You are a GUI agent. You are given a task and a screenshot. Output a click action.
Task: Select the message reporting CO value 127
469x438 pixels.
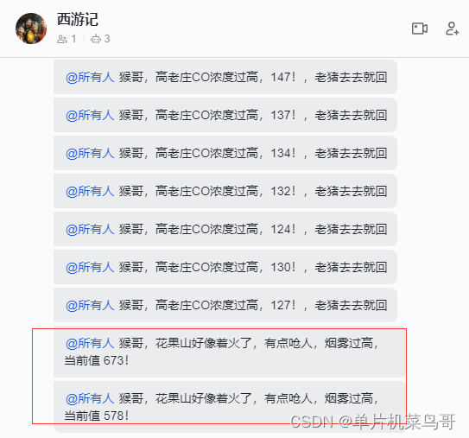pos(225,305)
